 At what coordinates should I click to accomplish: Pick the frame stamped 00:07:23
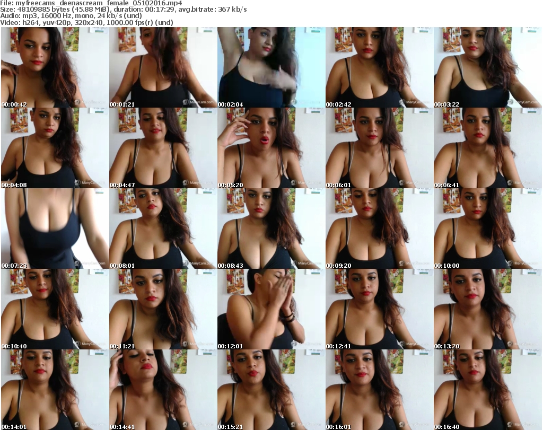tap(55, 229)
